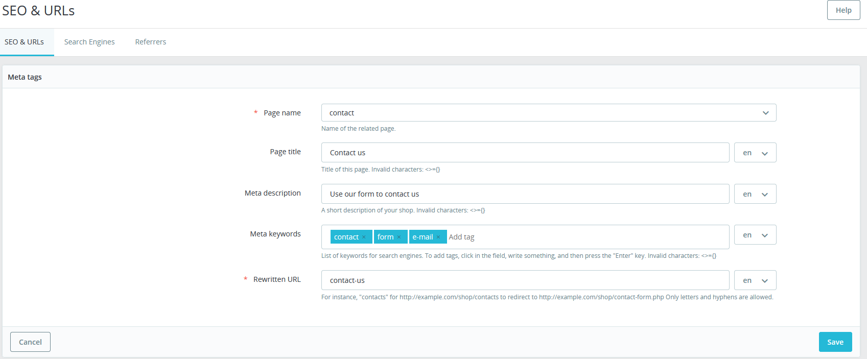The width and height of the screenshot is (867, 359).
Task: Focus the Page title input field
Action: (x=525, y=153)
